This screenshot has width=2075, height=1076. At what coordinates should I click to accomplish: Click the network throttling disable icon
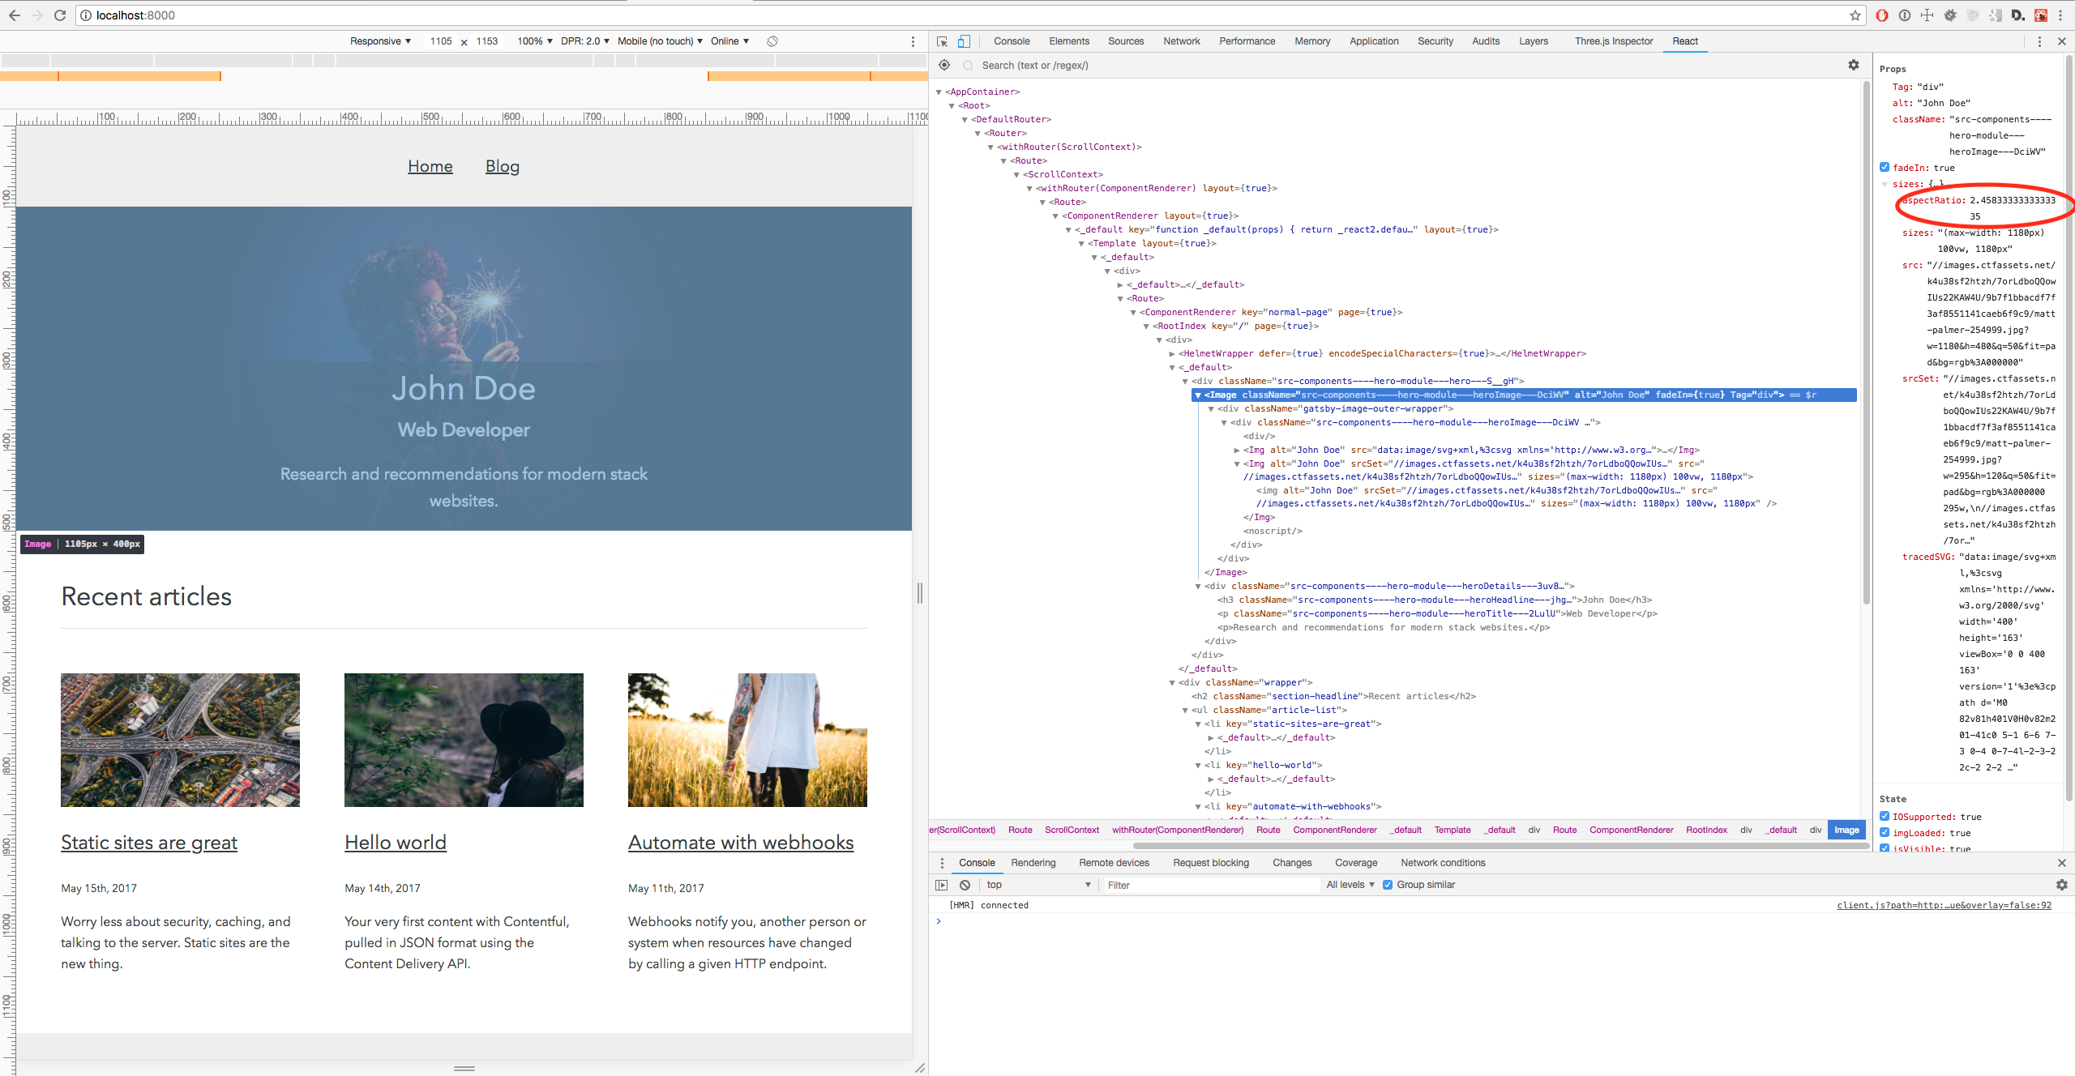click(x=772, y=41)
